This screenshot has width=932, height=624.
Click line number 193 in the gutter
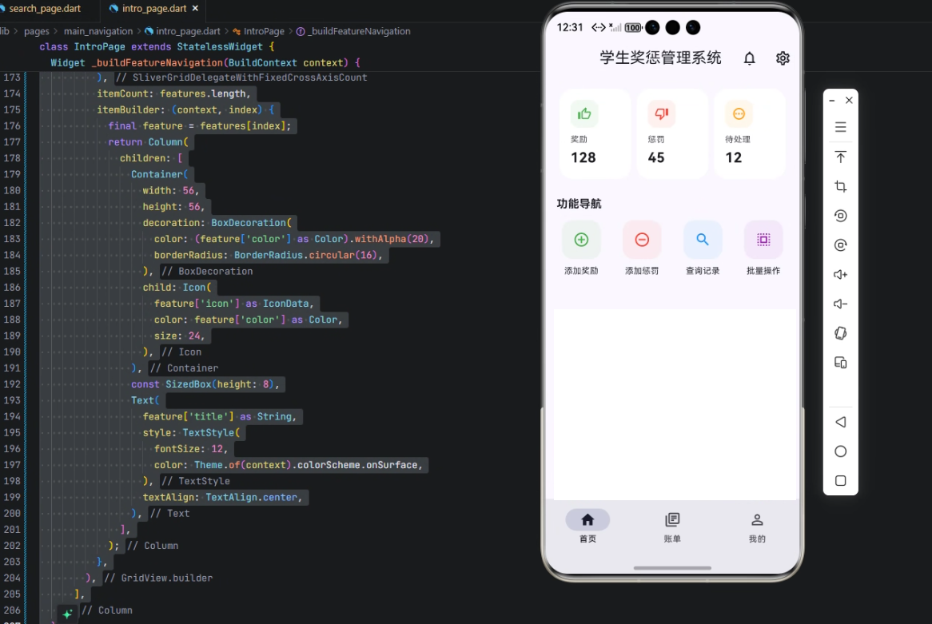point(12,400)
